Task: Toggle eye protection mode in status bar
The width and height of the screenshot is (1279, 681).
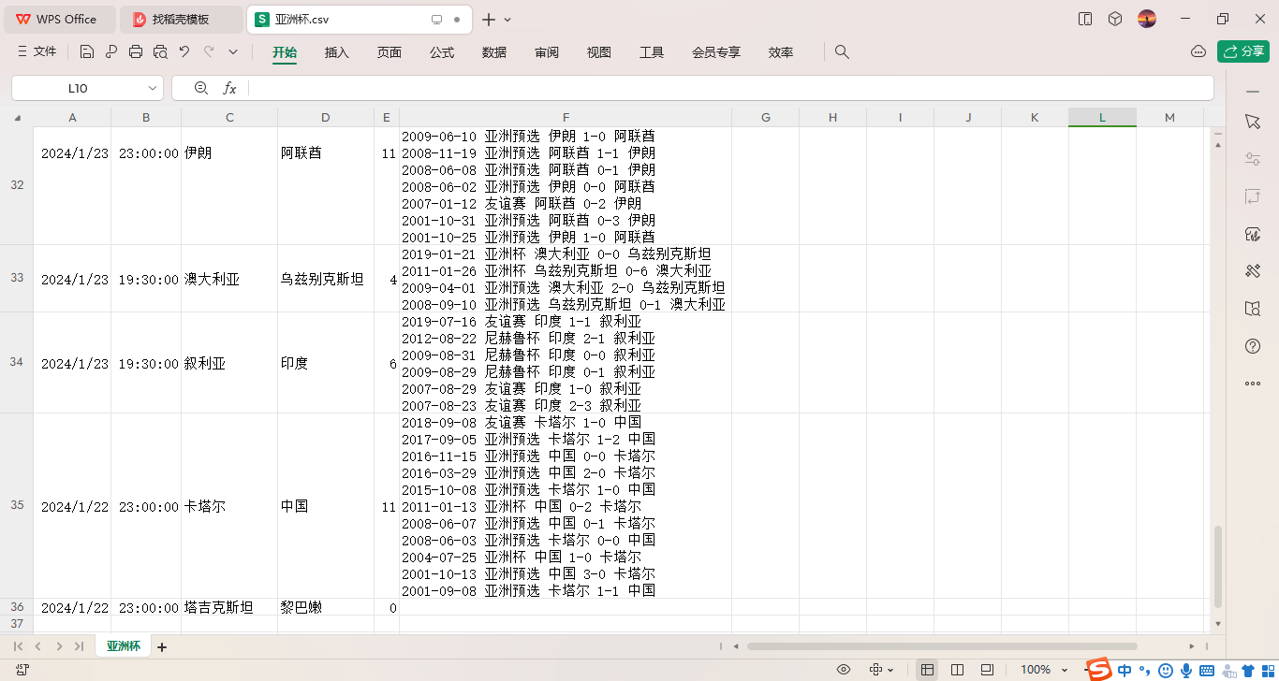Action: click(x=844, y=670)
